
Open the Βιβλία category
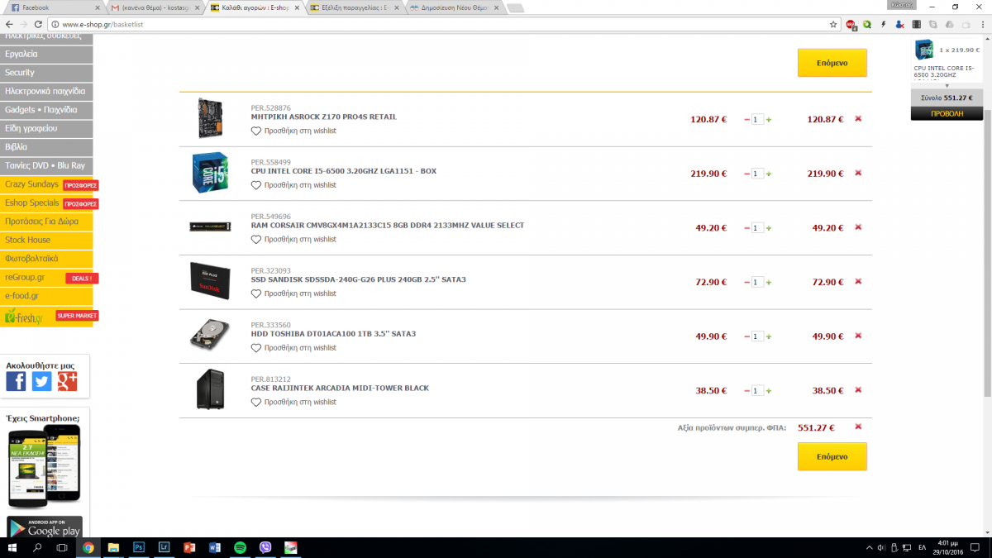point(46,147)
